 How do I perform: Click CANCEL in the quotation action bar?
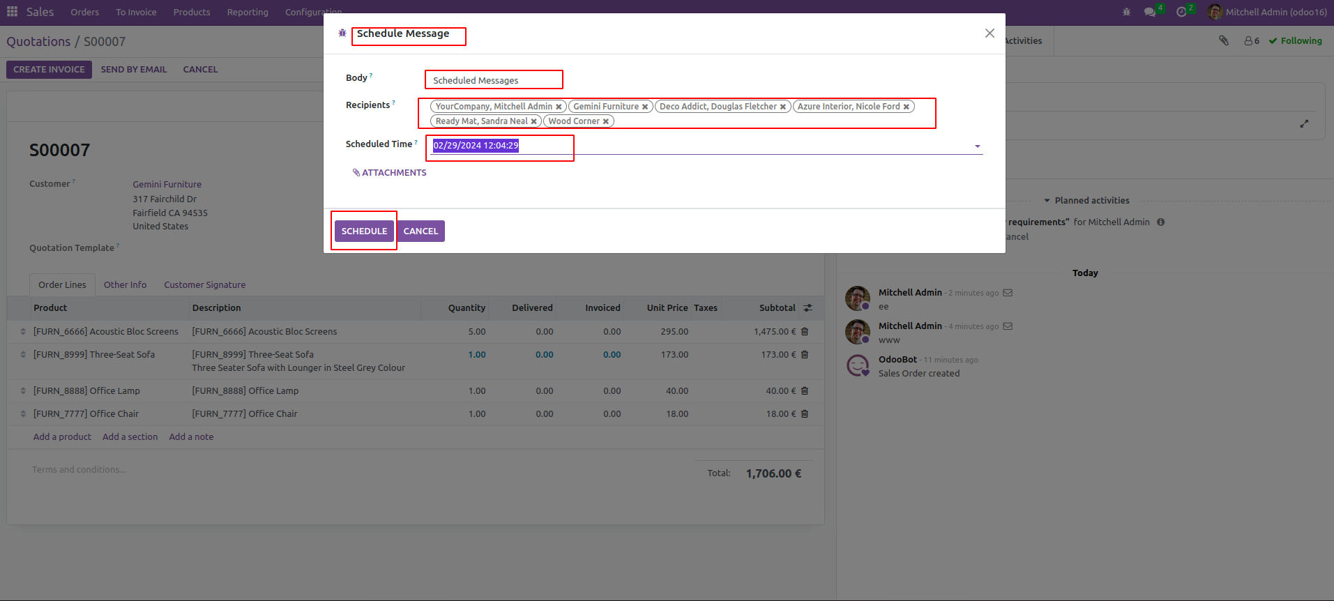(200, 70)
